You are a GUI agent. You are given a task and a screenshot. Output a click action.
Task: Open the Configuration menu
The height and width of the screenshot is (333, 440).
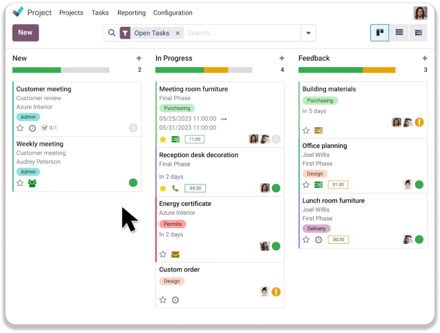(173, 12)
